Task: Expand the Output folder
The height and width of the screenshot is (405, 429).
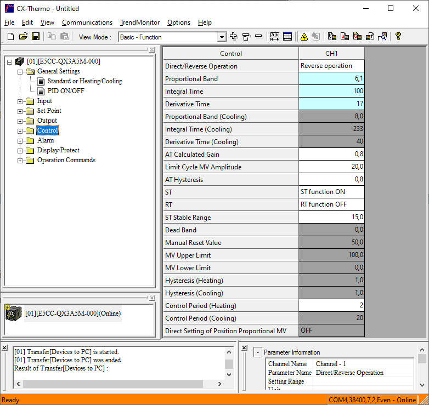Action: [20, 121]
